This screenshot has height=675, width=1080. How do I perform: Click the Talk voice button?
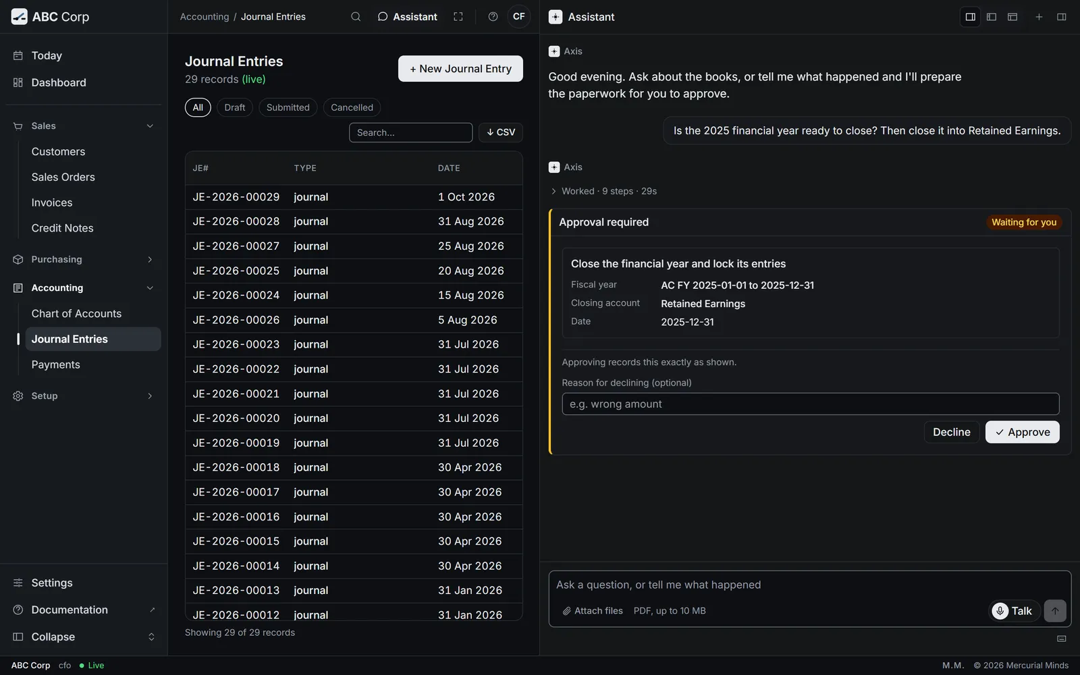click(1014, 611)
